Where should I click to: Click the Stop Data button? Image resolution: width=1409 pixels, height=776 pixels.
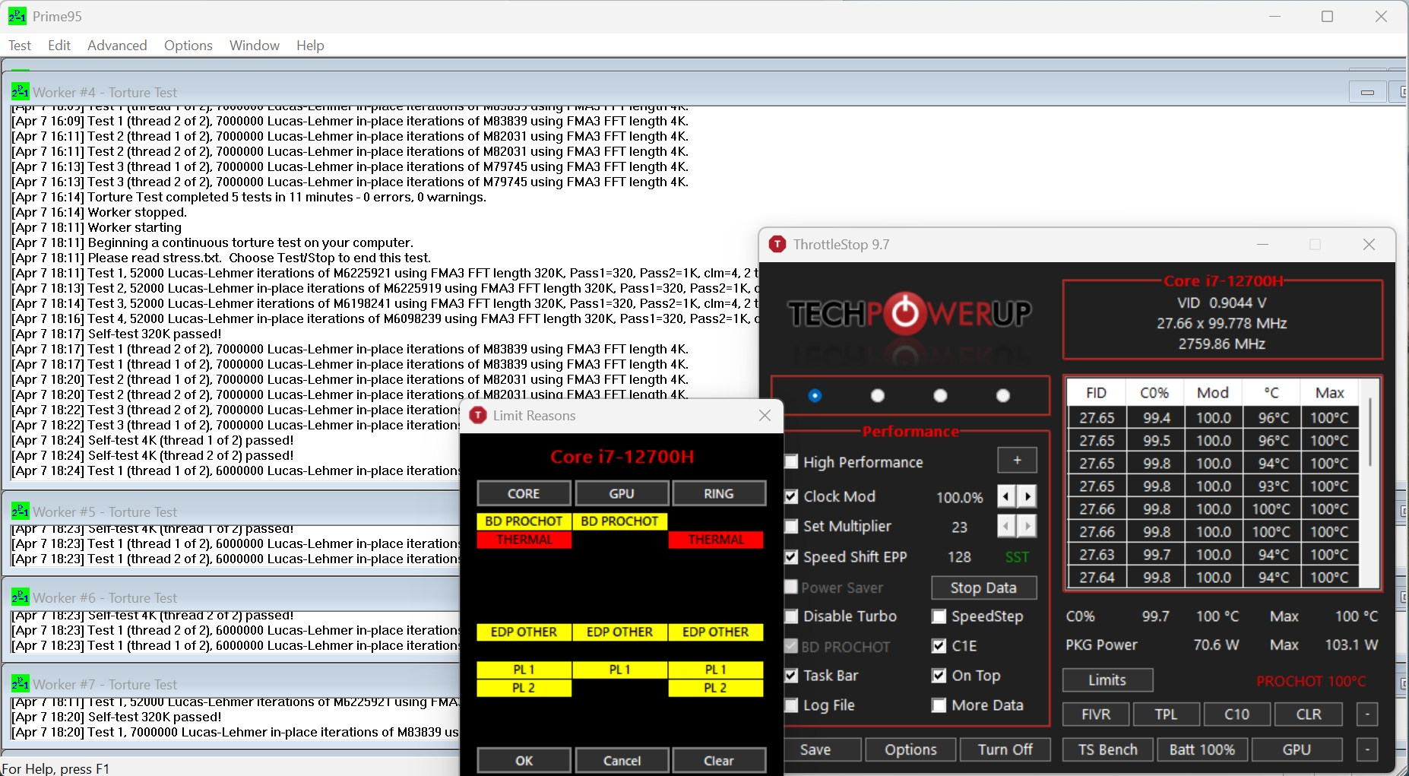coord(983,588)
